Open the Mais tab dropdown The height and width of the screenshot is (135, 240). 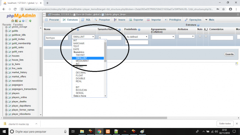pyautogui.click(x=210, y=20)
